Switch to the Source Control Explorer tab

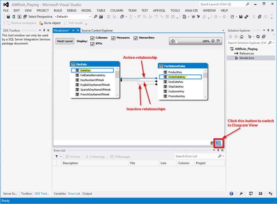coord(97,30)
